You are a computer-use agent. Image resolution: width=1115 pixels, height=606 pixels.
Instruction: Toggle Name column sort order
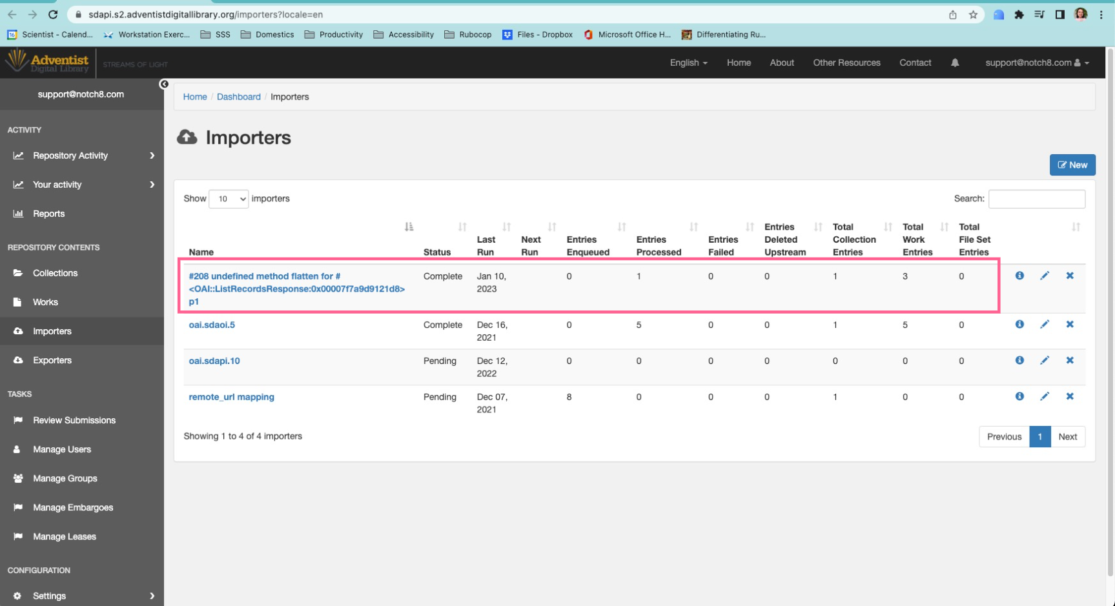(x=409, y=227)
